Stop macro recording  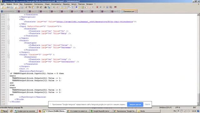(101, 7)
